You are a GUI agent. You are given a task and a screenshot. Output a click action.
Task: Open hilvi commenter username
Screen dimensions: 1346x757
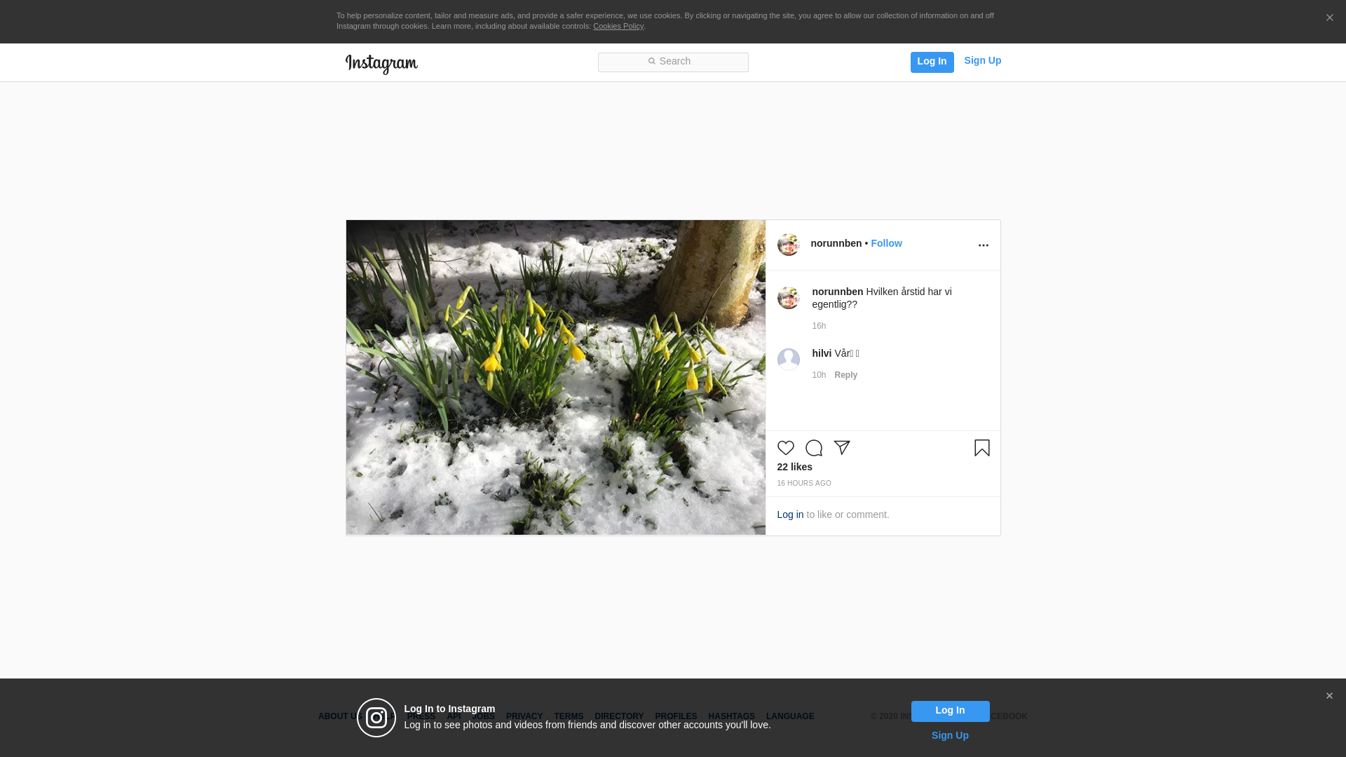click(822, 354)
